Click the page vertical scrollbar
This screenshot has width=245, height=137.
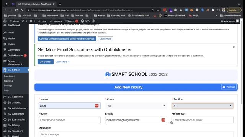(x=242, y=63)
